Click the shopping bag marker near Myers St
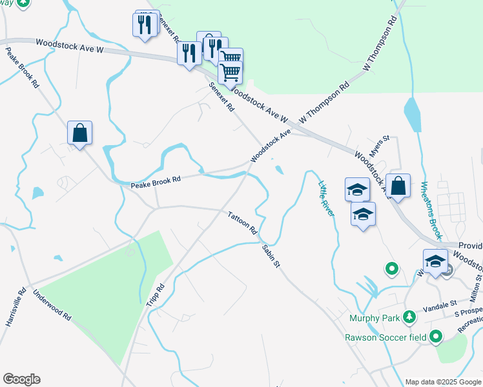 [398, 187]
